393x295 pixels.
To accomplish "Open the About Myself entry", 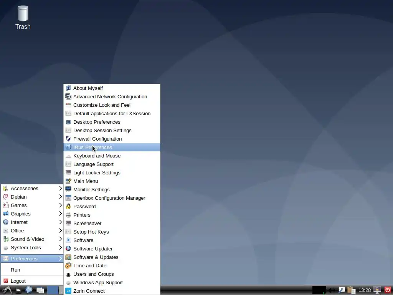I will point(112,88).
